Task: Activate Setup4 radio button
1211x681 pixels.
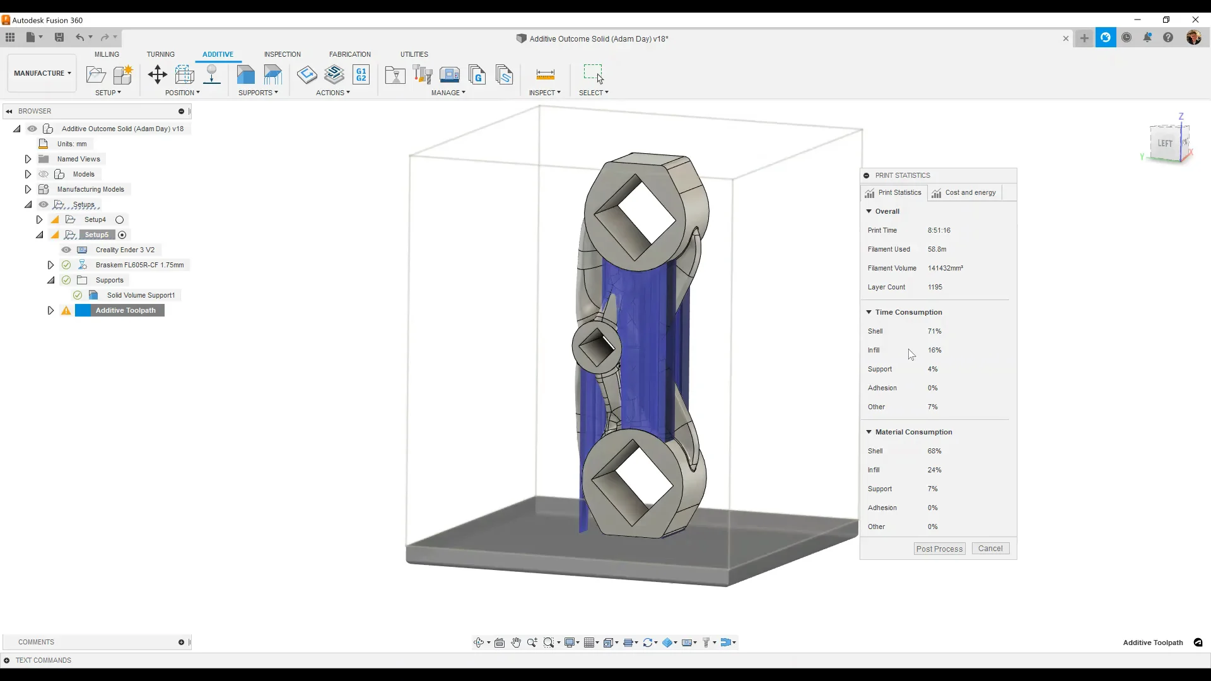Action: pyautogui.click(x=119, y=219)
